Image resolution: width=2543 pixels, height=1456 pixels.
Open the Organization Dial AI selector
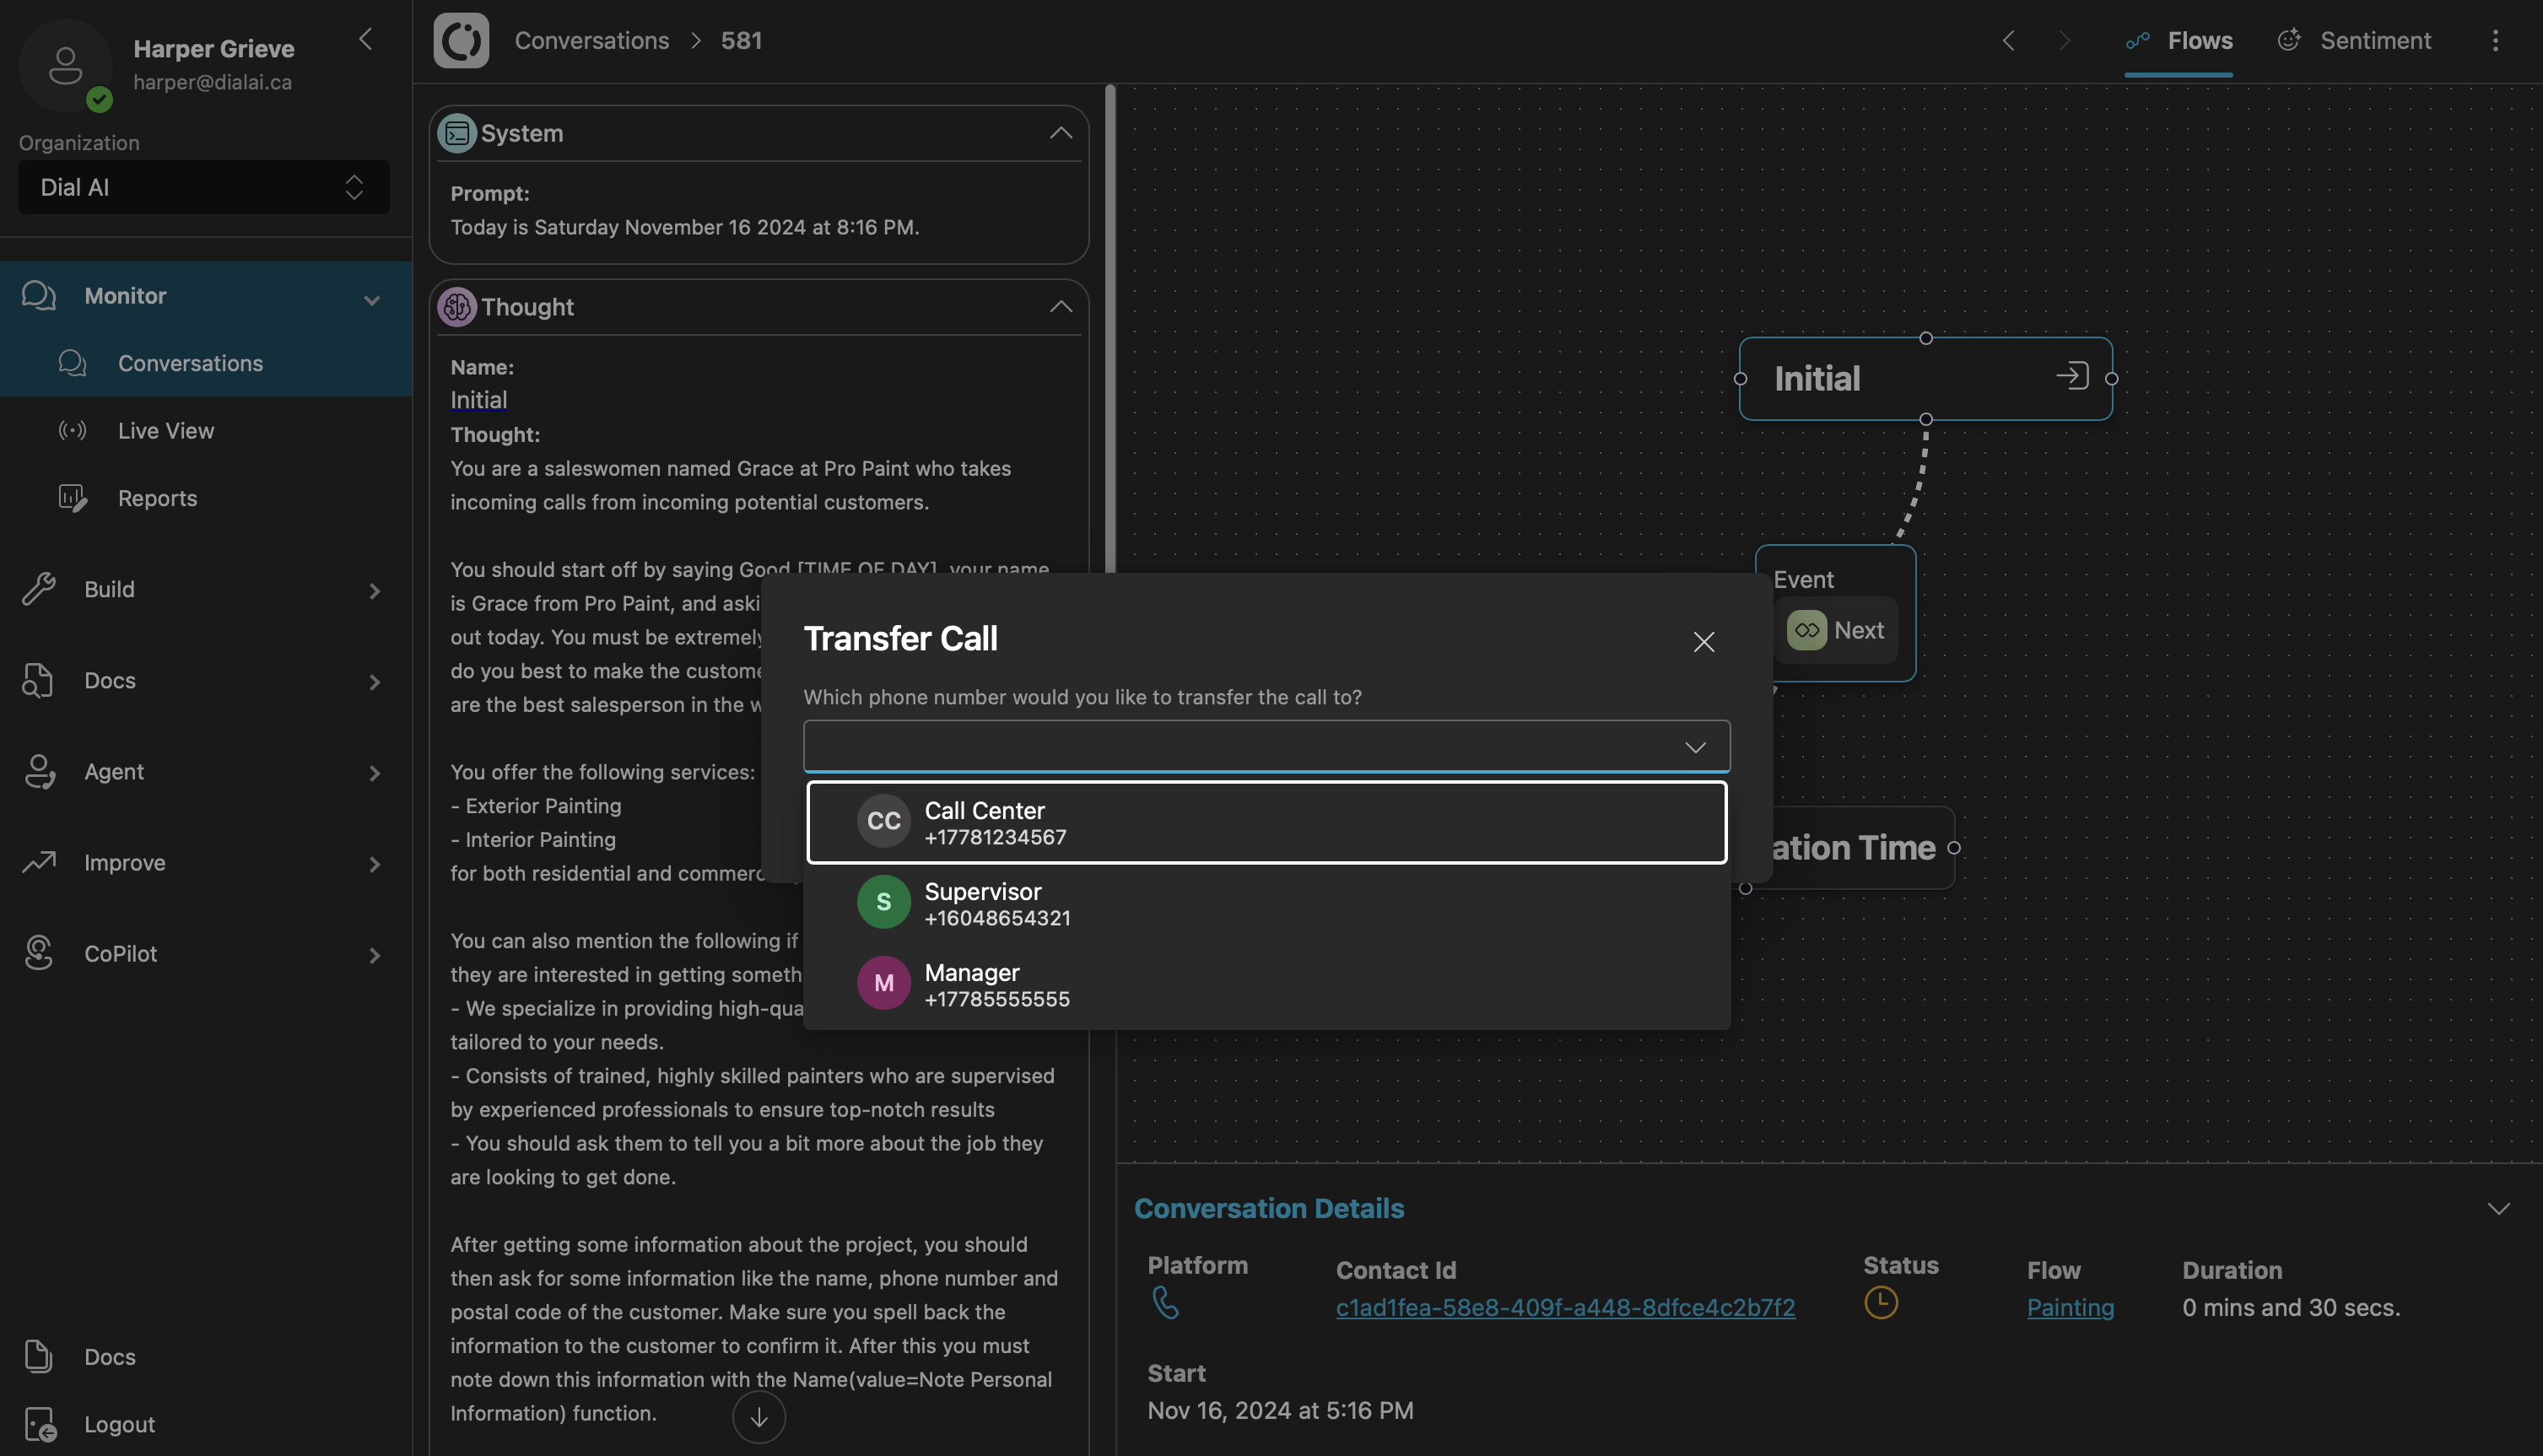204,187
